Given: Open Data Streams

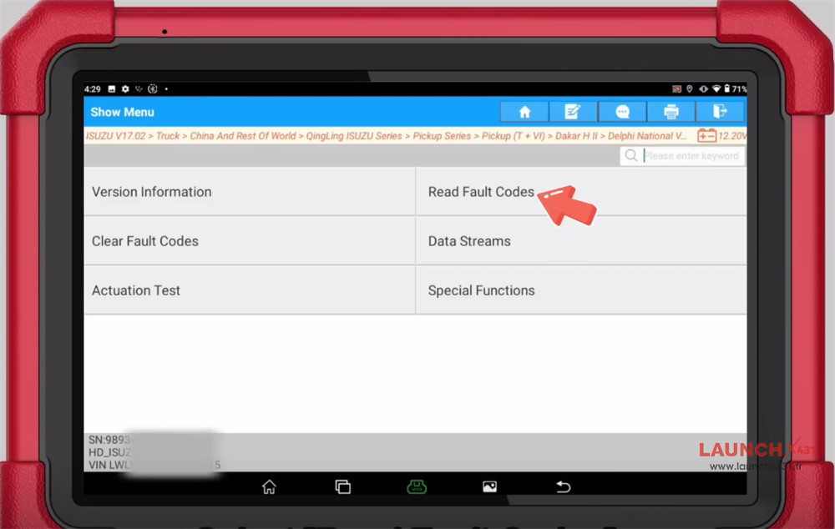Looking at the screenshot, I should tap(581, 241).
